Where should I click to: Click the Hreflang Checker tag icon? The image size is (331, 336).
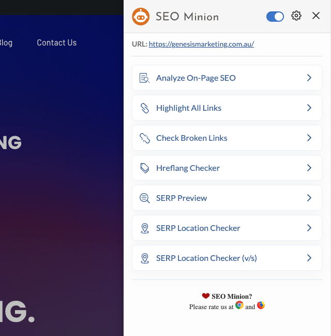[145, 168]
